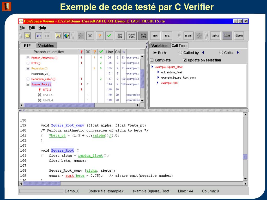Viewport: 267px width, 200px height.
Task: Click the Gamm mode button
Action: tap(239, 36)
